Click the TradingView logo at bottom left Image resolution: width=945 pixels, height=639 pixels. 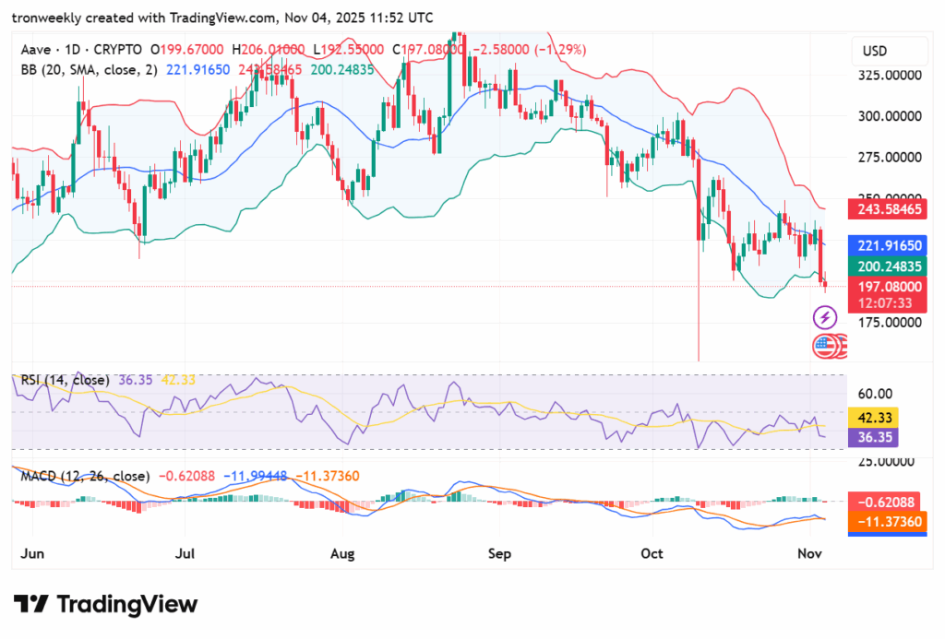[105, 604]
